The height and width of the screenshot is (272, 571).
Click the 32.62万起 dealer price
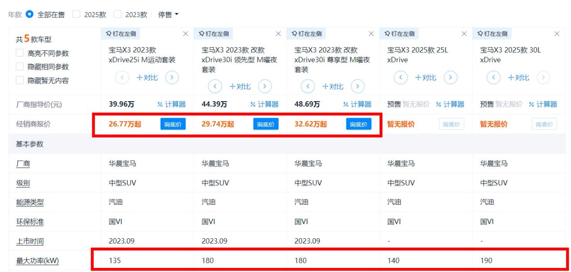(311, 124)
